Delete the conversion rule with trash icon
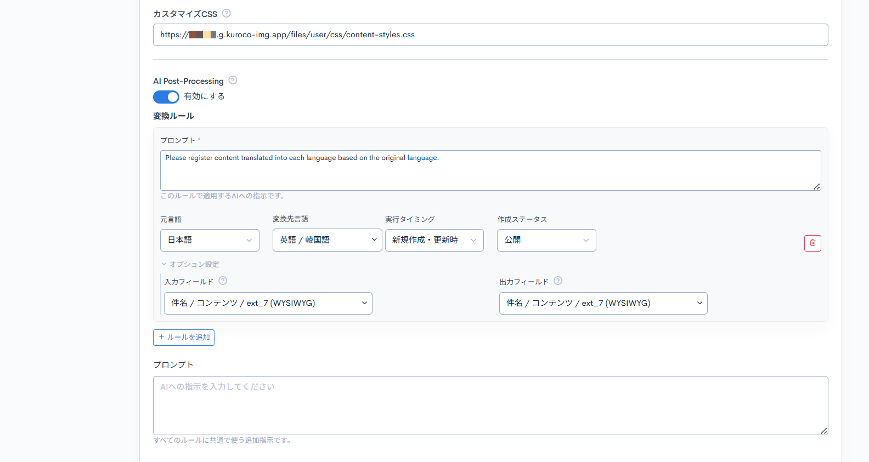Screen dimensions: 869x462 812,243
